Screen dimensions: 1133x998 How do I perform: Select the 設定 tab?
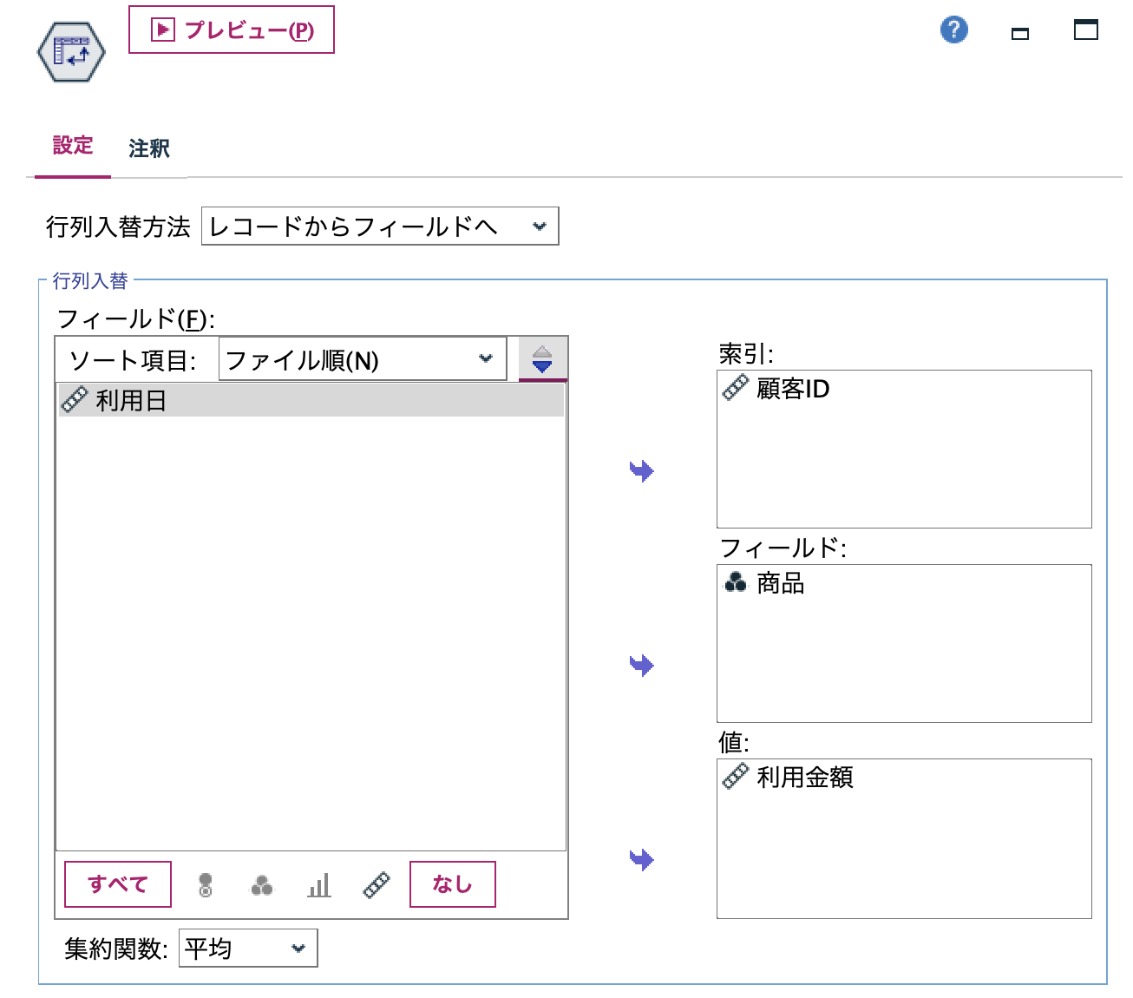pos(73,146)
